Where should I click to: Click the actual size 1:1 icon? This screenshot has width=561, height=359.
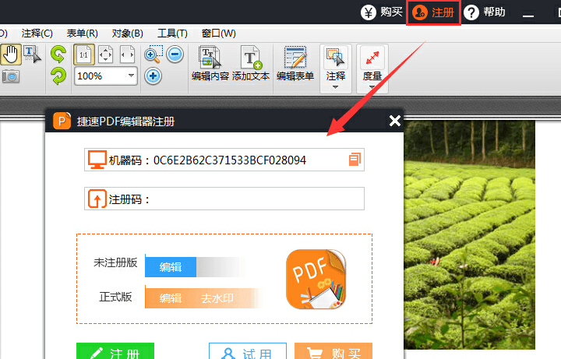(84, 55)
